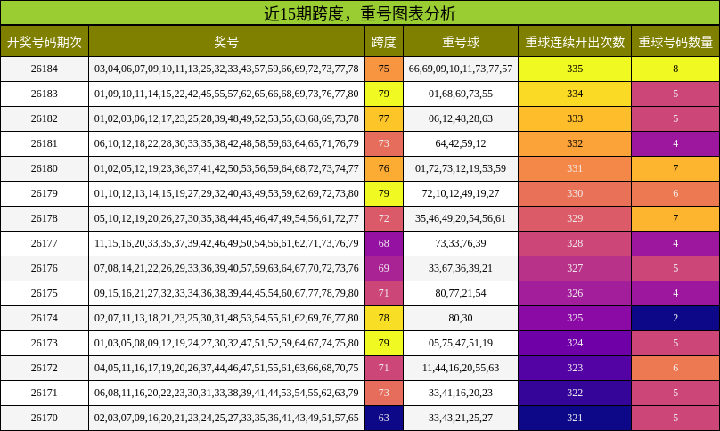The image size is (720, 431).
Task: Select period number 26171
Action: 45,393
